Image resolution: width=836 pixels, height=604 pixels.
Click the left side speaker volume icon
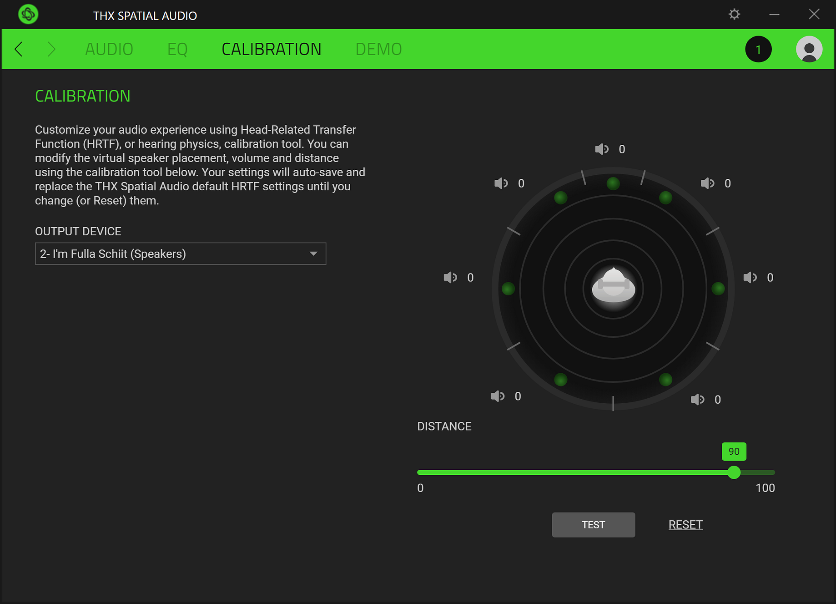(x=450, y=277)
